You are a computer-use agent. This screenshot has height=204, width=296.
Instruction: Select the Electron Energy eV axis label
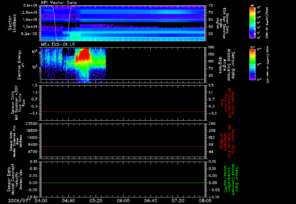tap(21, 65)
